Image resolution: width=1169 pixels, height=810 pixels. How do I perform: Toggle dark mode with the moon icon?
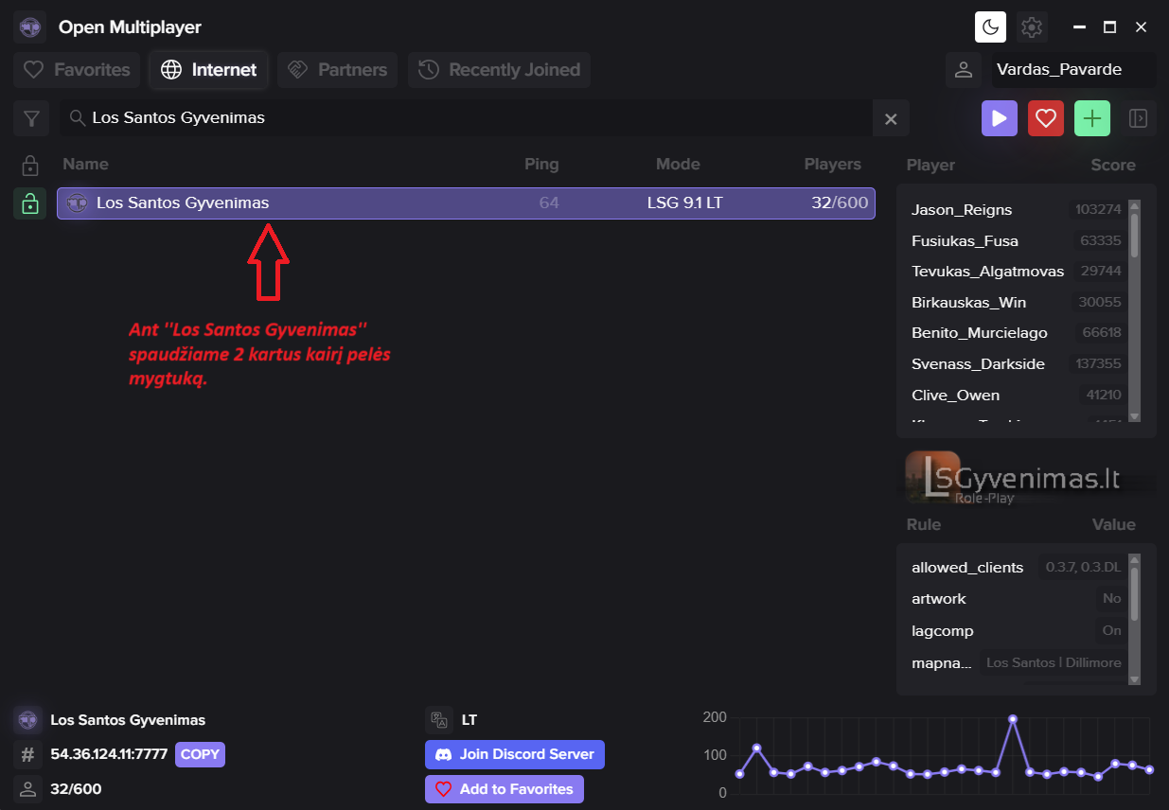coord(990,27)
